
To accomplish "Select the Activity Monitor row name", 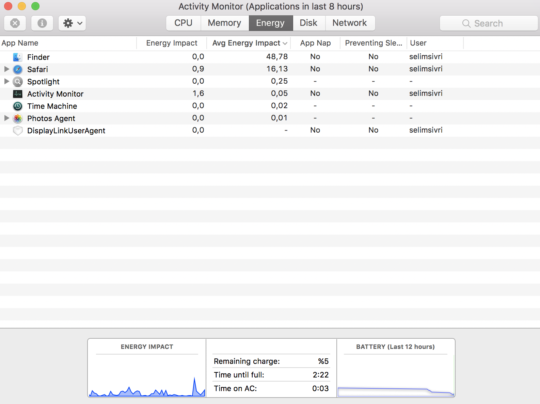I will (55, 94).
